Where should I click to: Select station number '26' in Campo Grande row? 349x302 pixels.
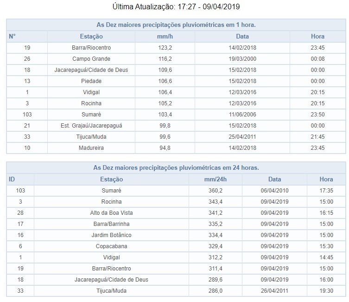pyautogui.click(x=27, y=59)
